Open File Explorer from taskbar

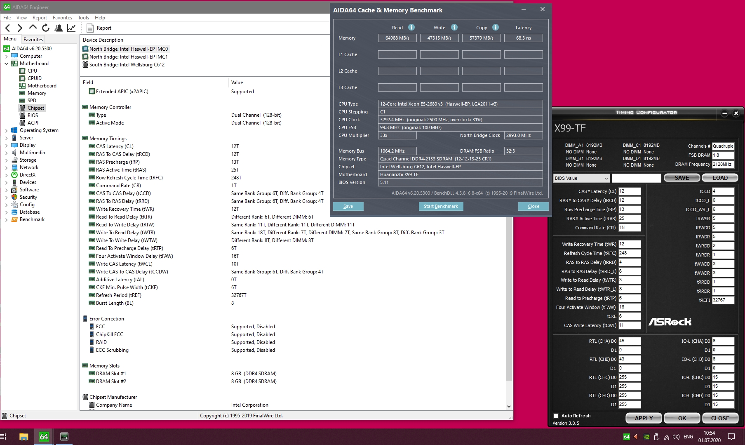pyautogui.click(x=24, y=437)
